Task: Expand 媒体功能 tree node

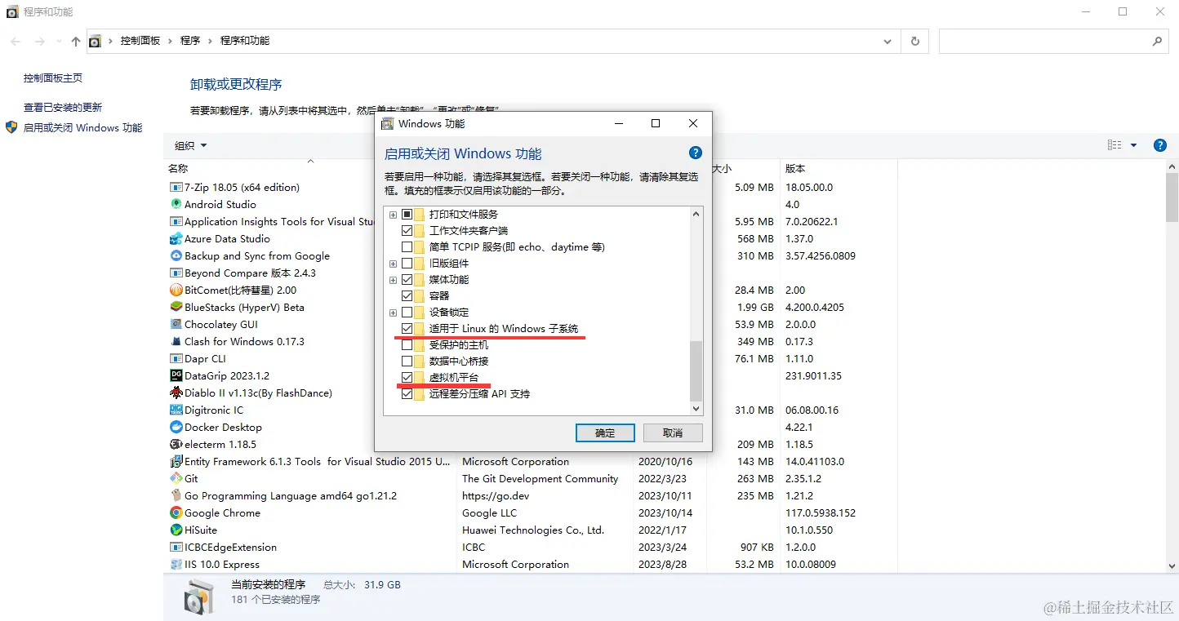Action: click(x=393, y=280)
